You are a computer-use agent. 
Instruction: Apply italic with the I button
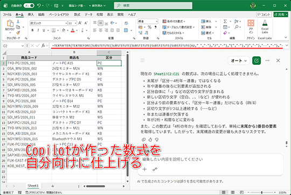[38, 30]
